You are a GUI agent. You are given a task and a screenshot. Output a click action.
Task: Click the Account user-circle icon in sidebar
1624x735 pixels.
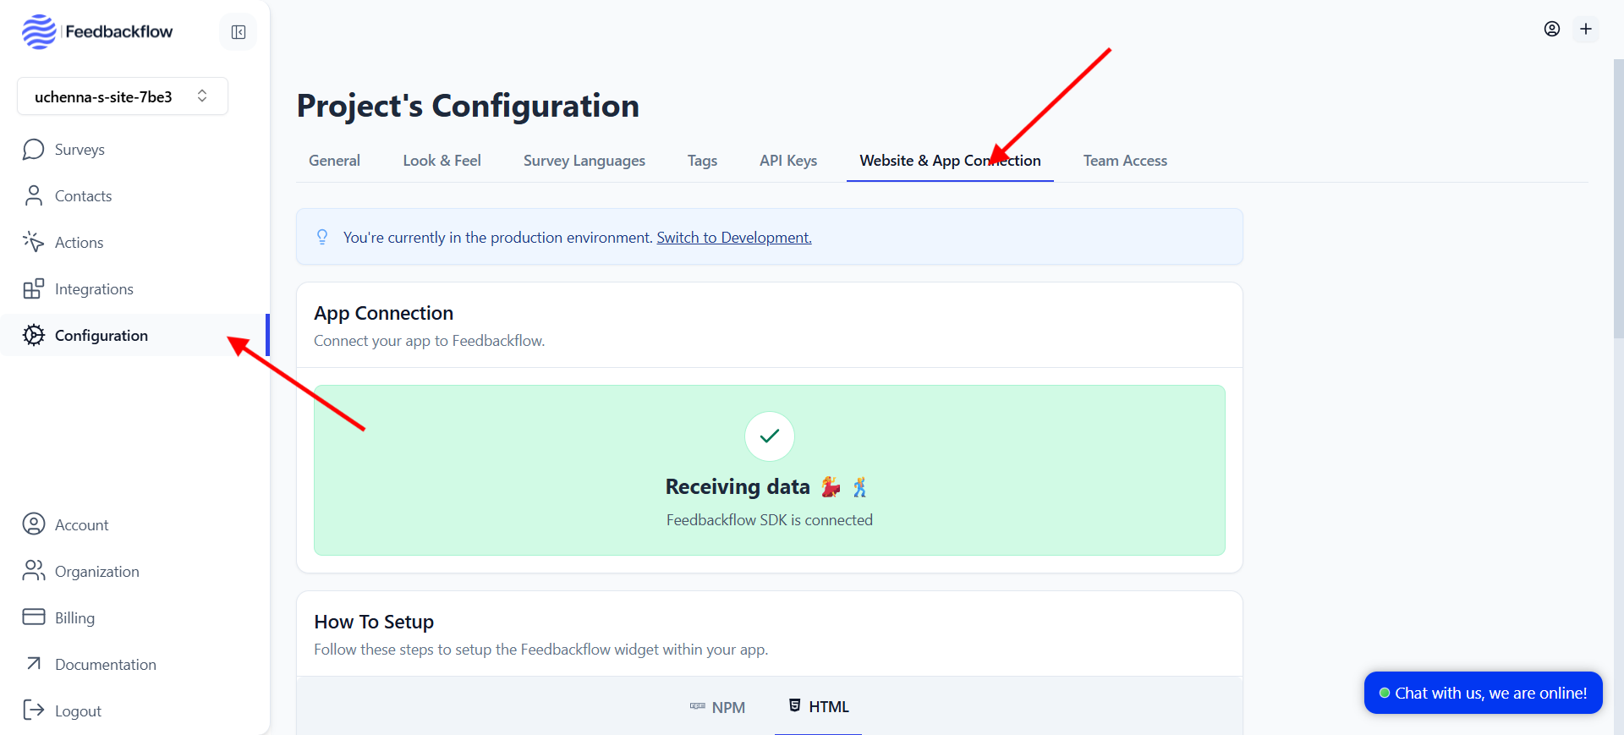(x=34, y=524)
